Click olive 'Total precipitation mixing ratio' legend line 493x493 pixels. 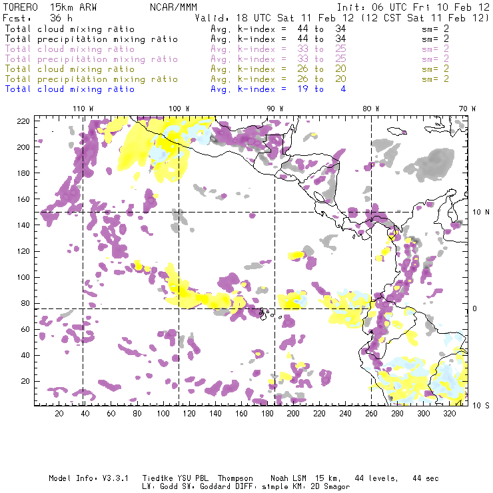coord(91,79)
